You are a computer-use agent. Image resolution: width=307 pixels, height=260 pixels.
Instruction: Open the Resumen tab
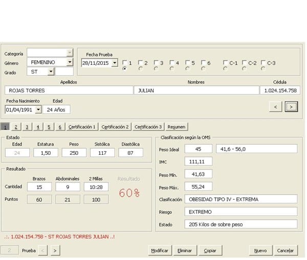[x=176, y=127]
